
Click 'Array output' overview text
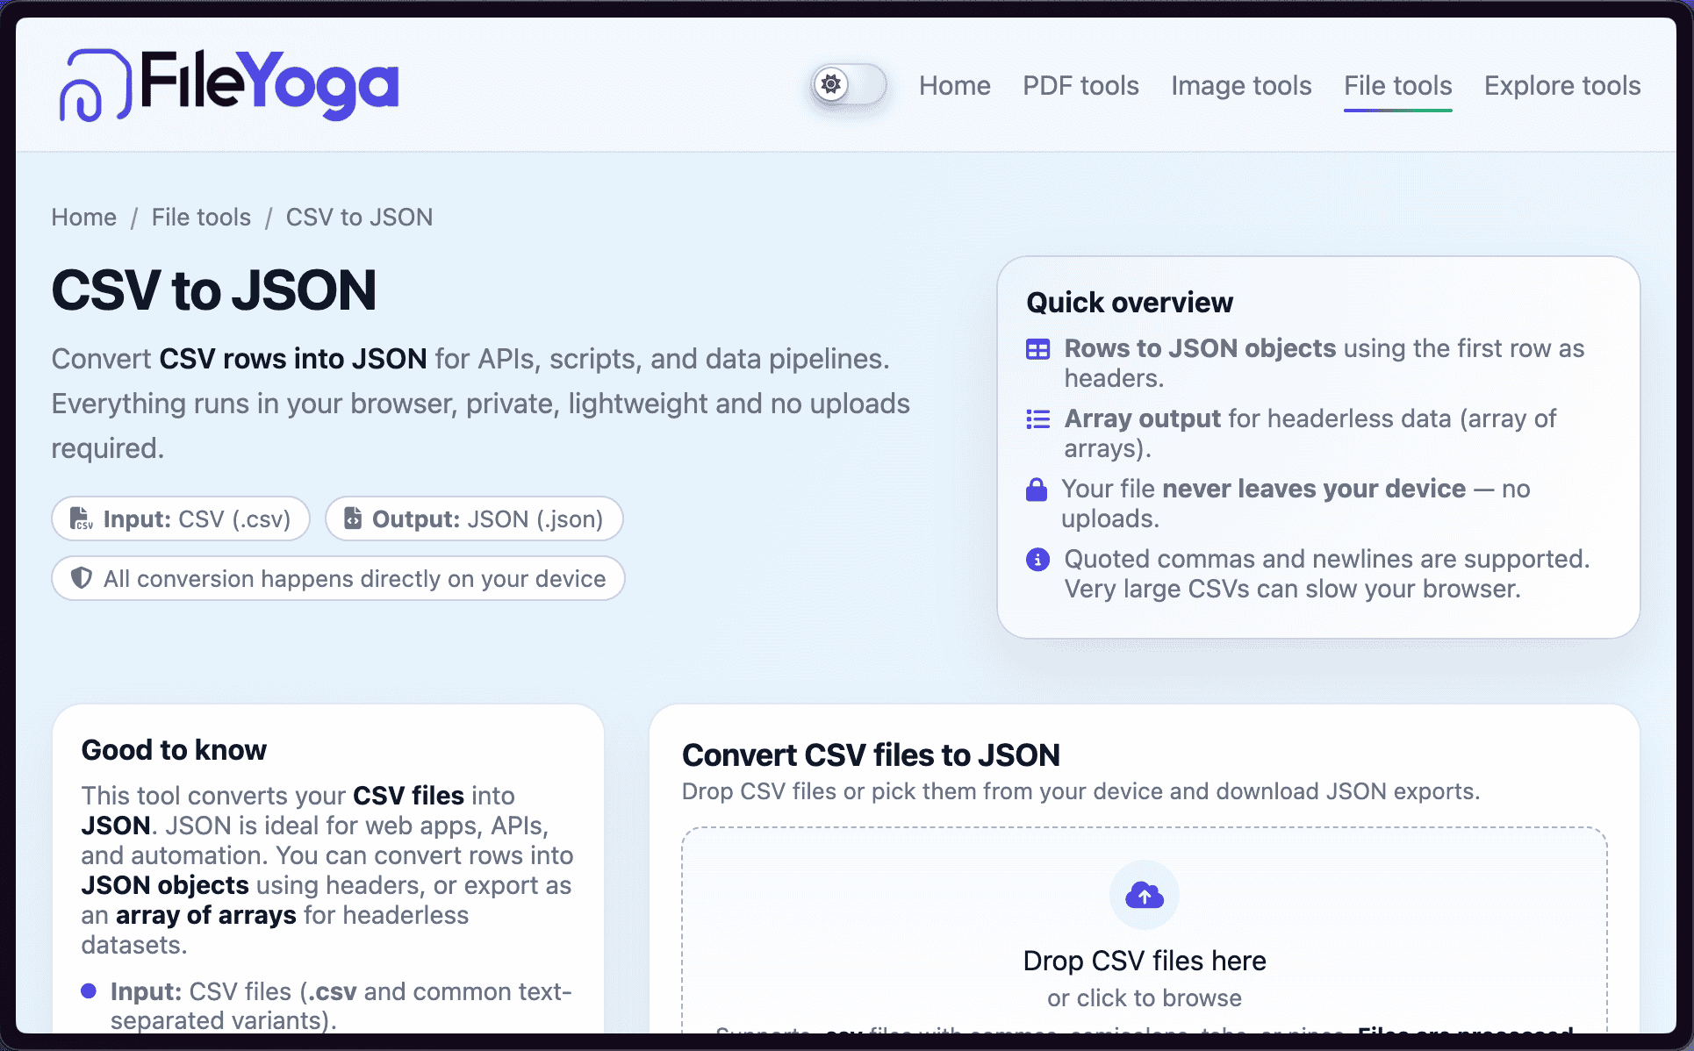pos(1142,418)
